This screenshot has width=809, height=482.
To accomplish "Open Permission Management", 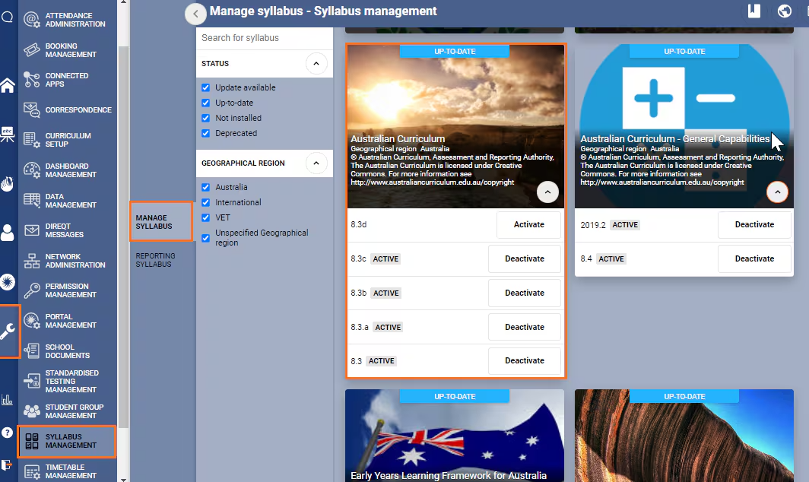I will [68, 290].
